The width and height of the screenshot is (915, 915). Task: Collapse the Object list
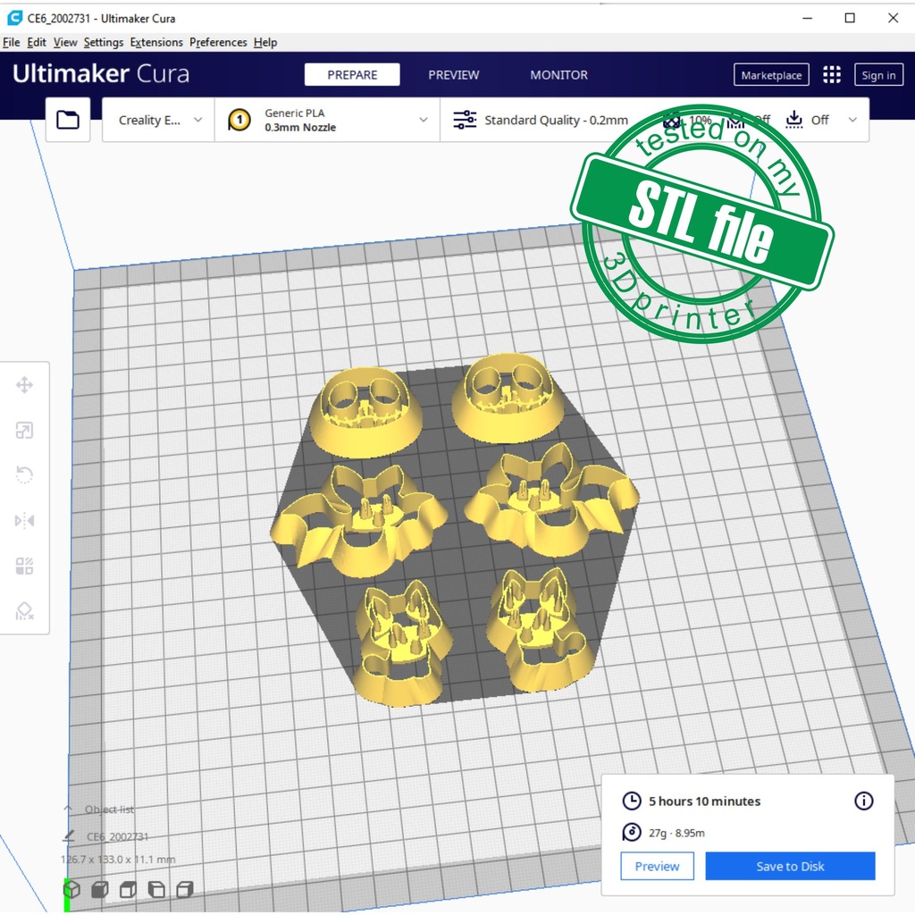click(68, 809)
